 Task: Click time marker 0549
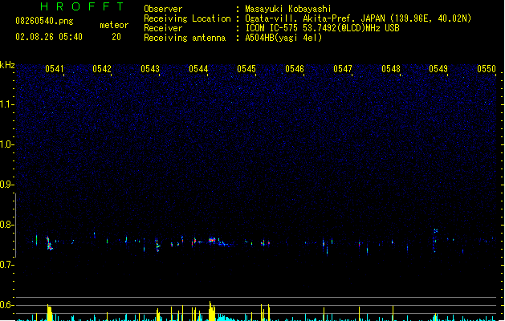point(438,68)
